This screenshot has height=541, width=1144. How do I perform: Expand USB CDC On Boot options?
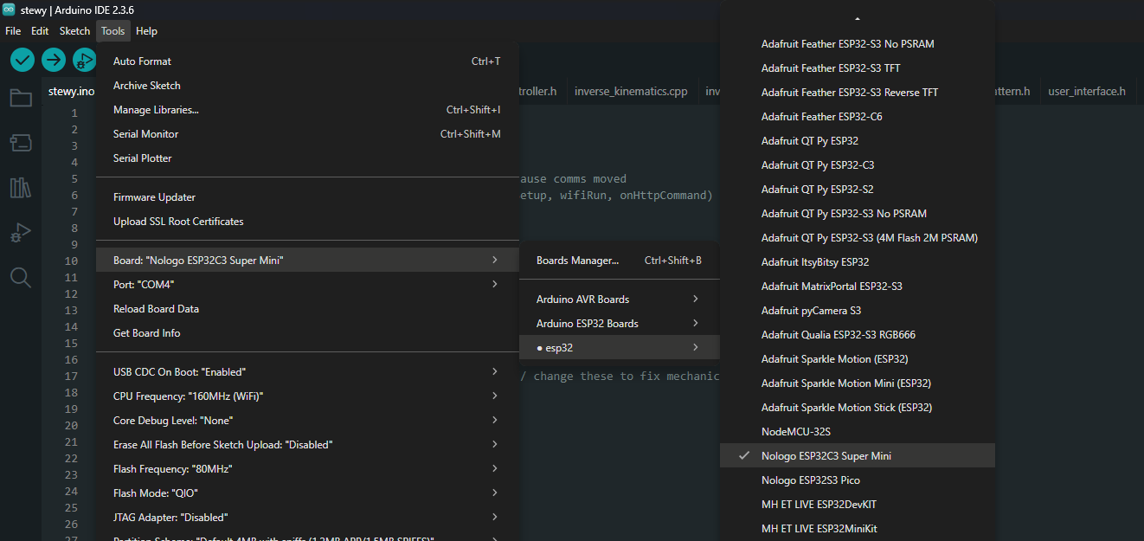coord(307,372)
